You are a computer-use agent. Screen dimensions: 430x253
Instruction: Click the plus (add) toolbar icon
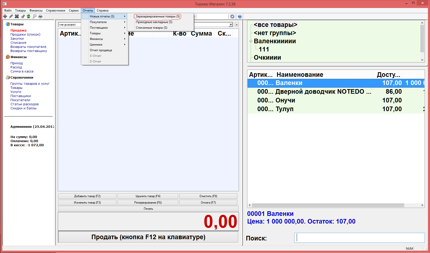click(5, 16)
